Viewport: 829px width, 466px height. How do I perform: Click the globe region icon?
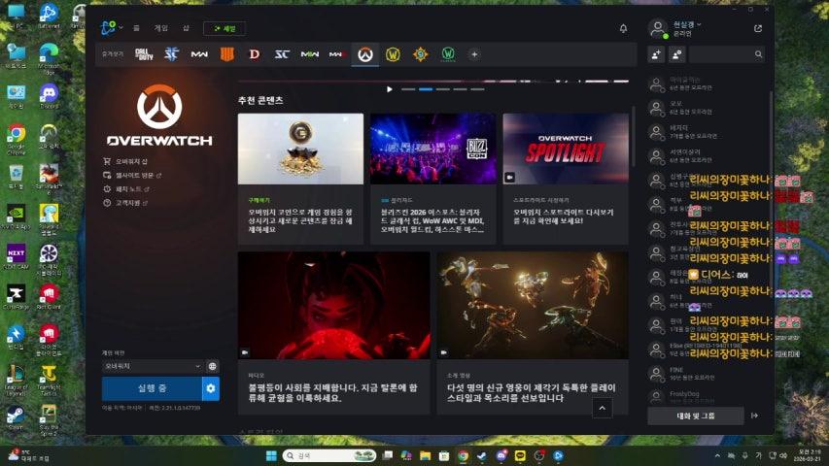pos(213,366)
